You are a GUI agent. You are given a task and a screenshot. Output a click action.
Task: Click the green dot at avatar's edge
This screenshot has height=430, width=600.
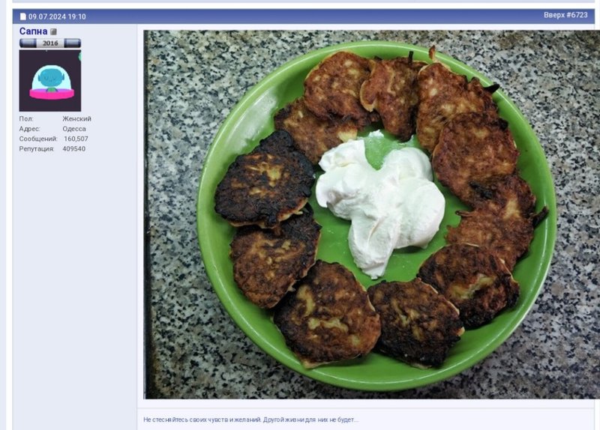tap(80, 57)
